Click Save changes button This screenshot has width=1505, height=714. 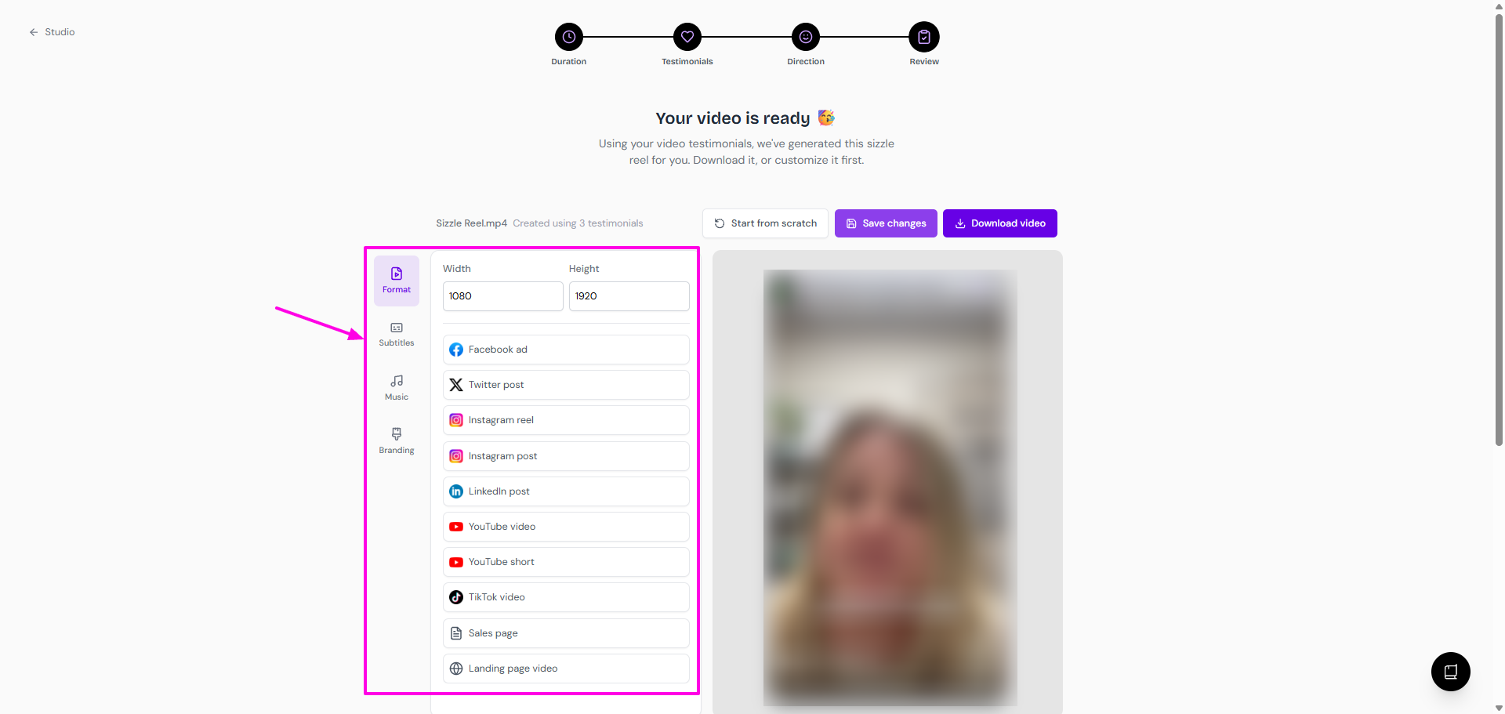[886, 223]
